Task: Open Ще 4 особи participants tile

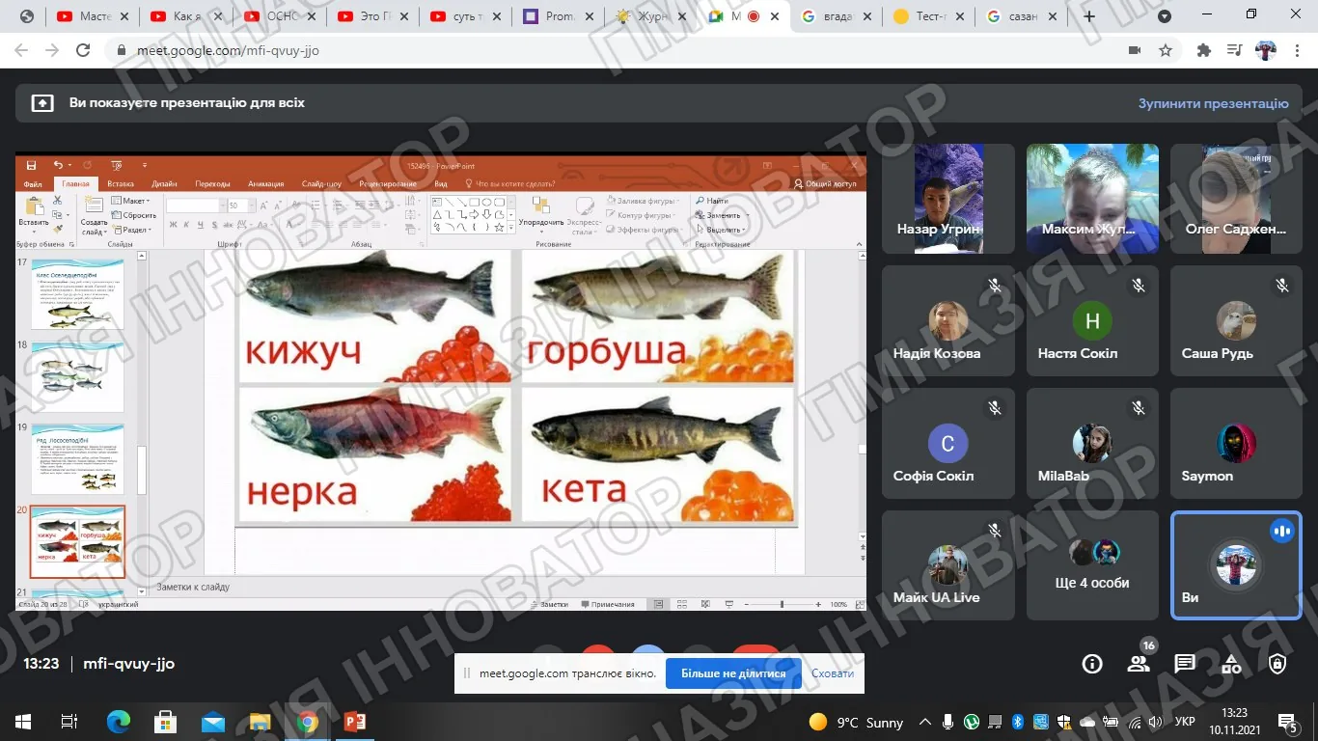Action: pos(1092,564)
